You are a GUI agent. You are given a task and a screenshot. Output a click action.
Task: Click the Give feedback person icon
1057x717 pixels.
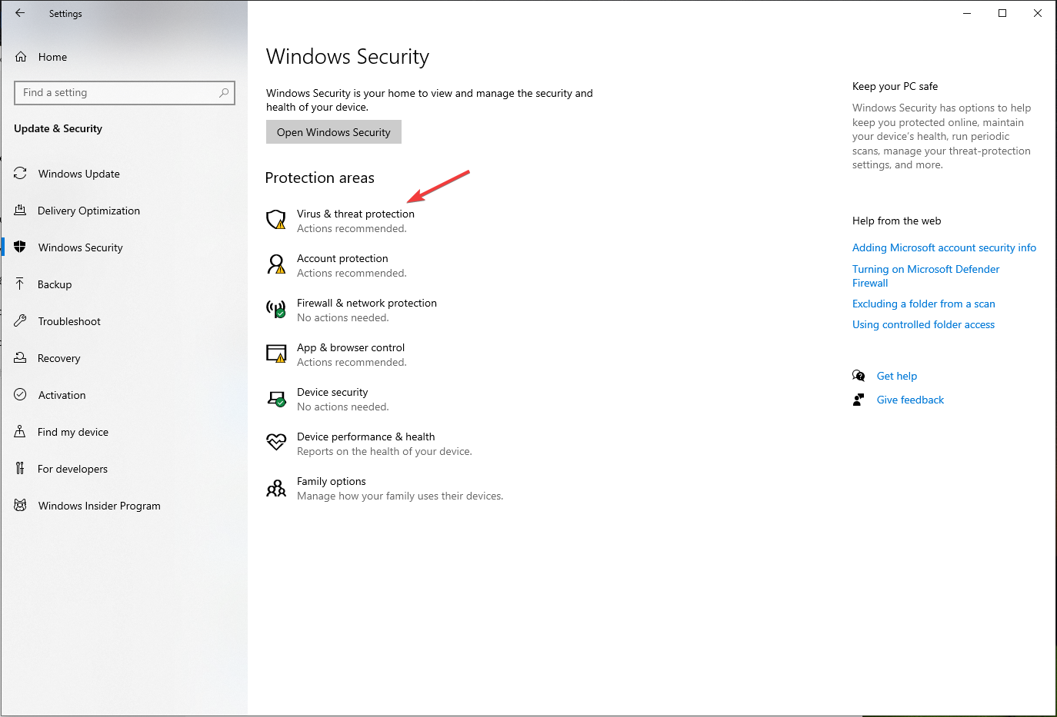pos(859,400)
